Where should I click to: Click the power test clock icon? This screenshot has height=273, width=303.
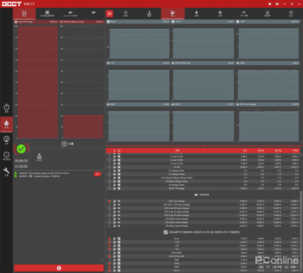64,144
